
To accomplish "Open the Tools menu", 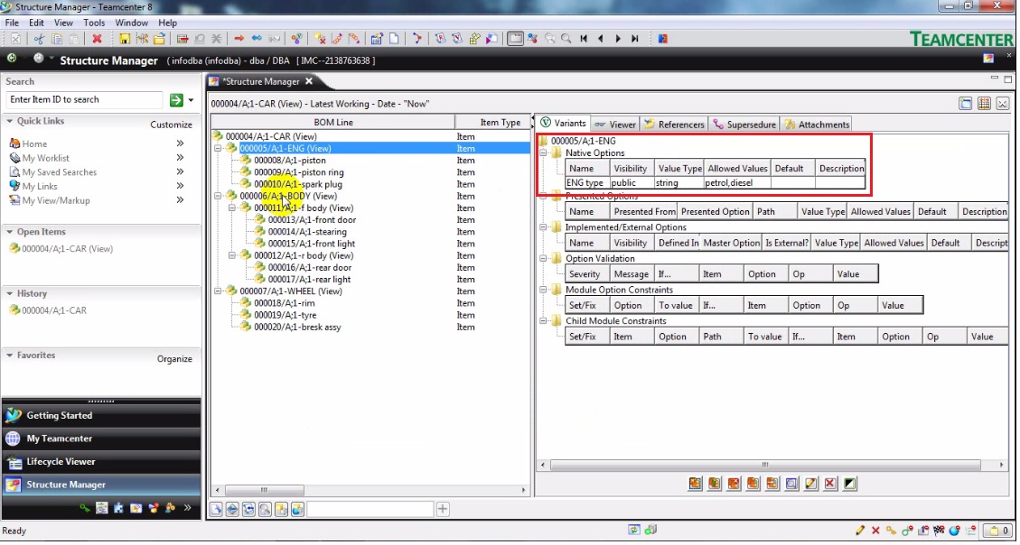I will coord(94,23).
